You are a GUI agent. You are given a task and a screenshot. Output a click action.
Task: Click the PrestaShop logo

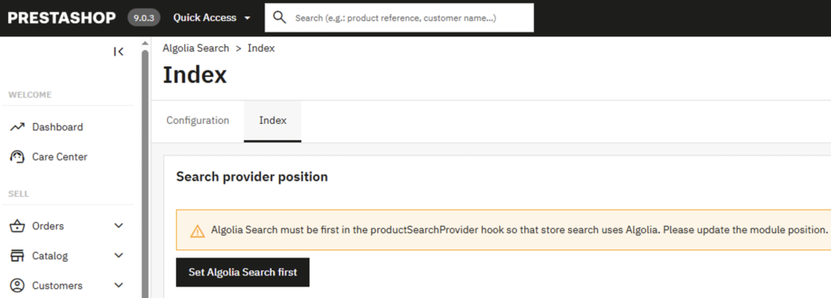point(62,18)
